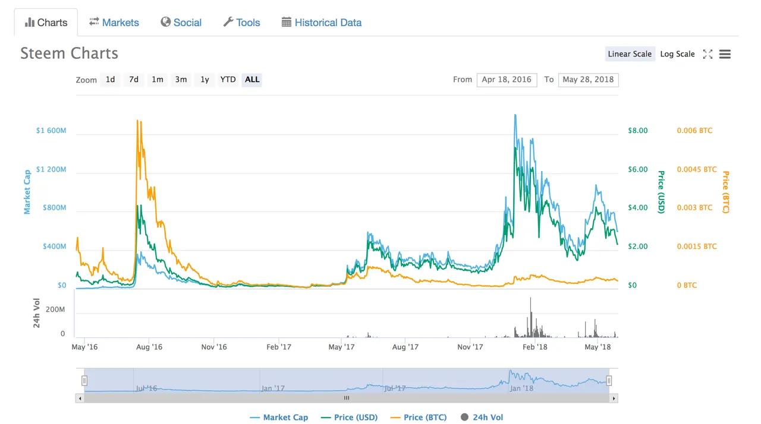Click the 24h Vol axis title
Screen dimensions: 761x424
36,313
